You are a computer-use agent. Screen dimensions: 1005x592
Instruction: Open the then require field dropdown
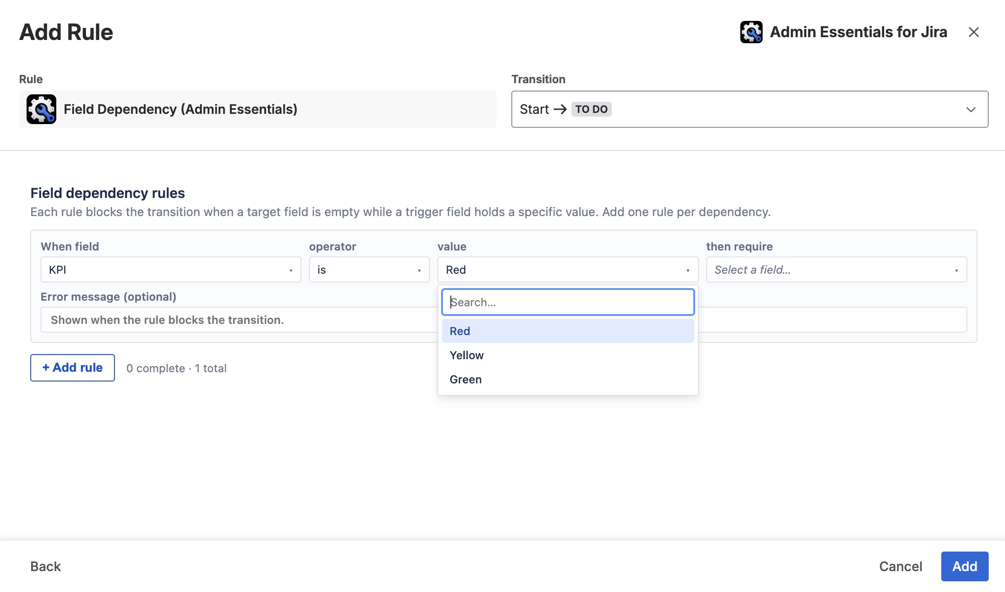pyautogui.click(x=836, y=270)
